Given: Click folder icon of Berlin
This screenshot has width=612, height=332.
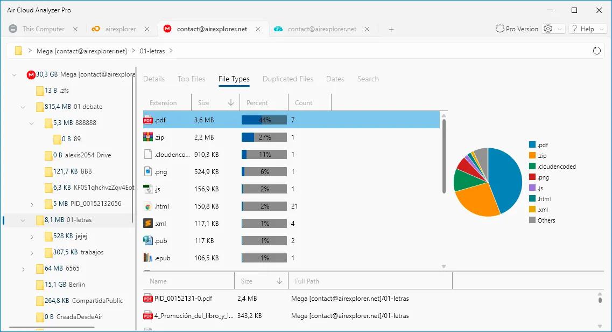Looking at the screenshot, I should pos(40,285).
